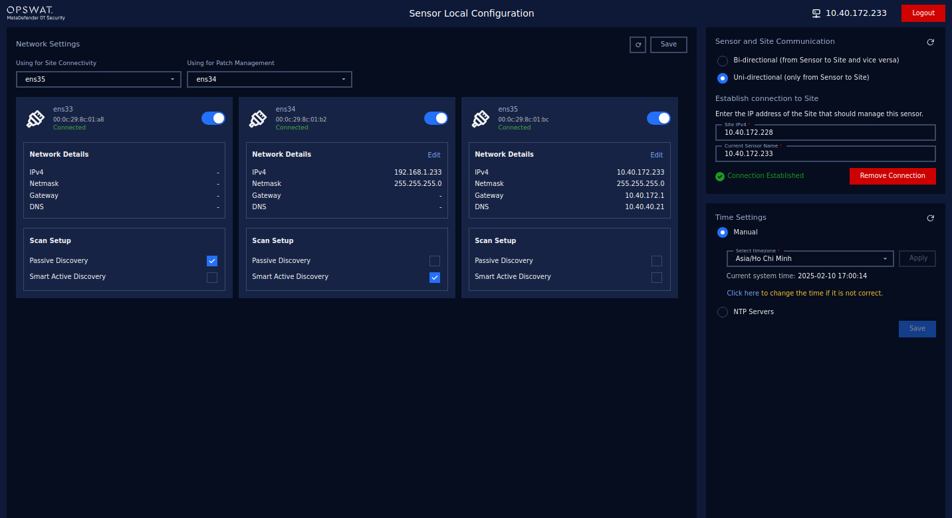Edit ens35 network details

[657, 155]
